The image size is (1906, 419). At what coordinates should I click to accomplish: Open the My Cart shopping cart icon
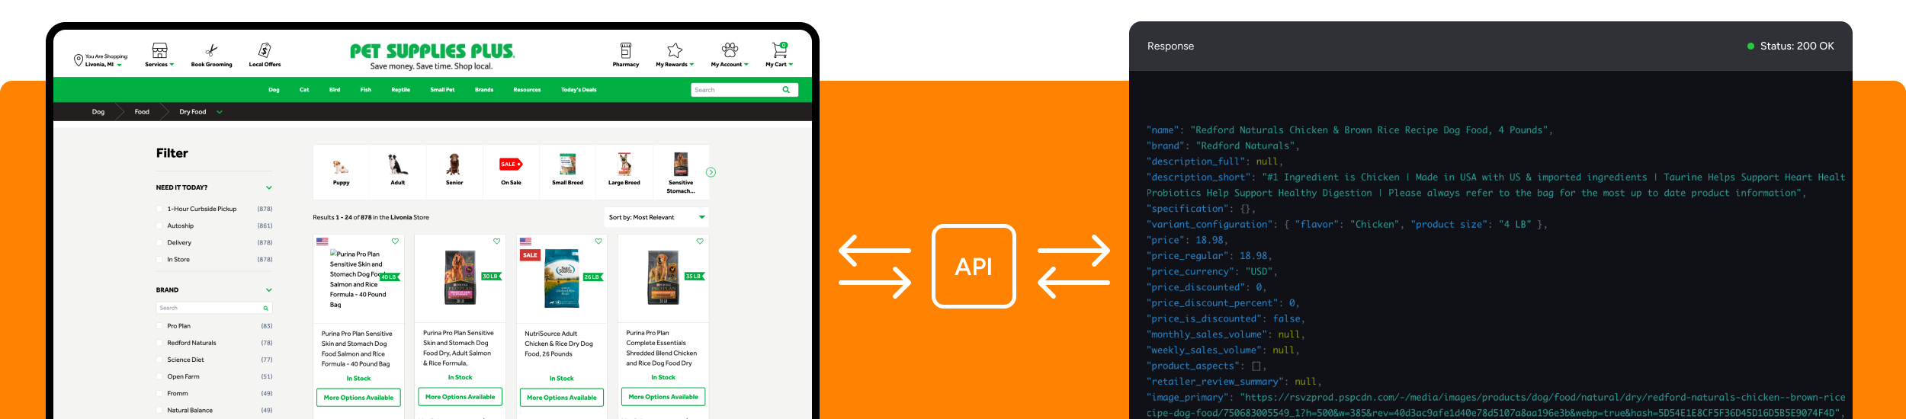779,50
